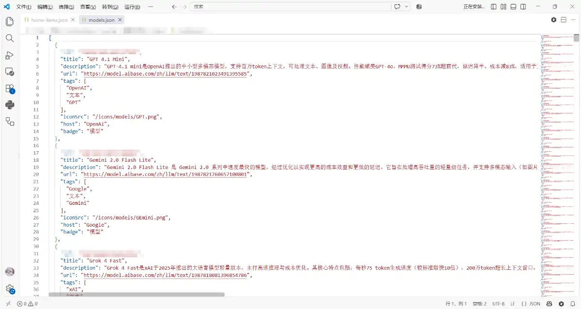581x309 pixels.
Task: Close the models.json tab
Action: point(120,20)
